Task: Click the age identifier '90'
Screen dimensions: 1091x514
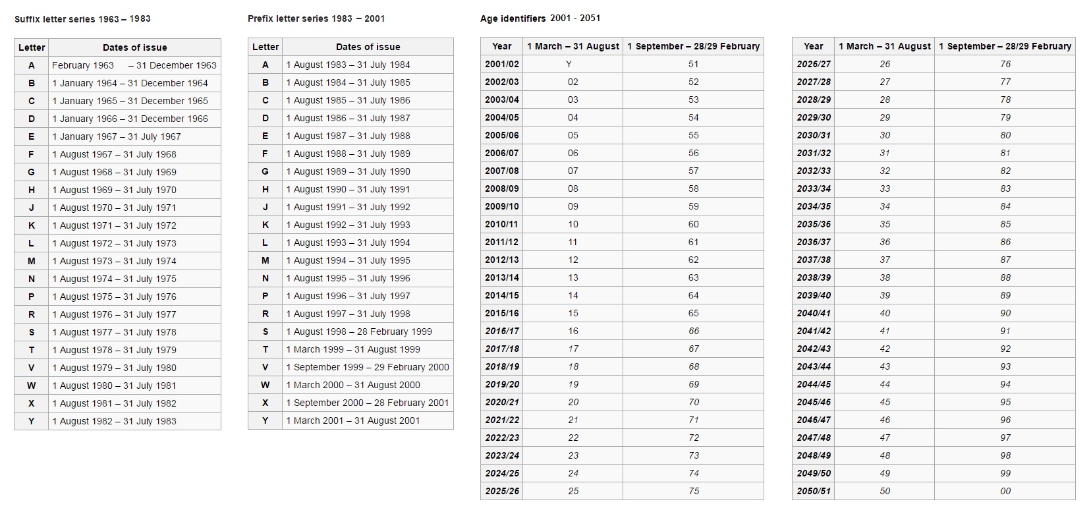Action: (1005, 313)
